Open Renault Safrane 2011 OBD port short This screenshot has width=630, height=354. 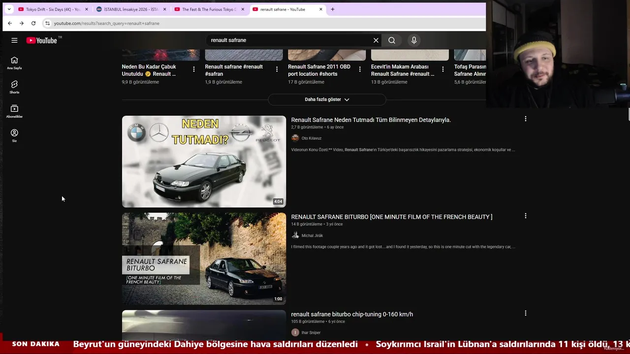click(x=319, y=70)
